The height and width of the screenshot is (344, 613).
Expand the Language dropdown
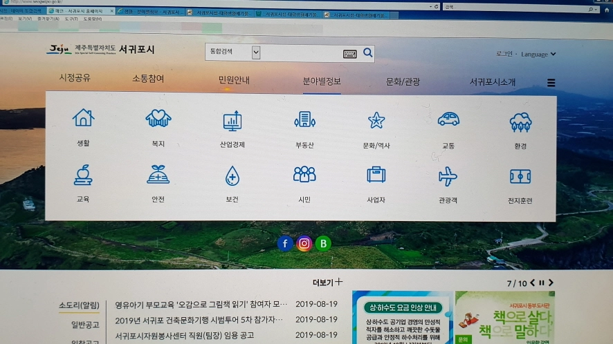coord(538,55)
